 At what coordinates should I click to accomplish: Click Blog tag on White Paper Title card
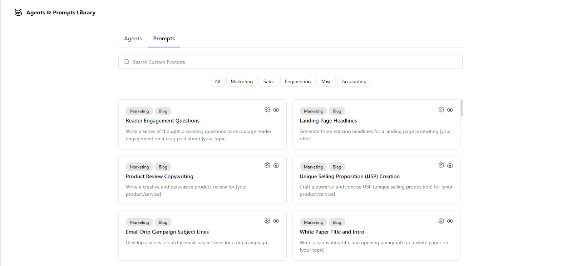point(337,222)
